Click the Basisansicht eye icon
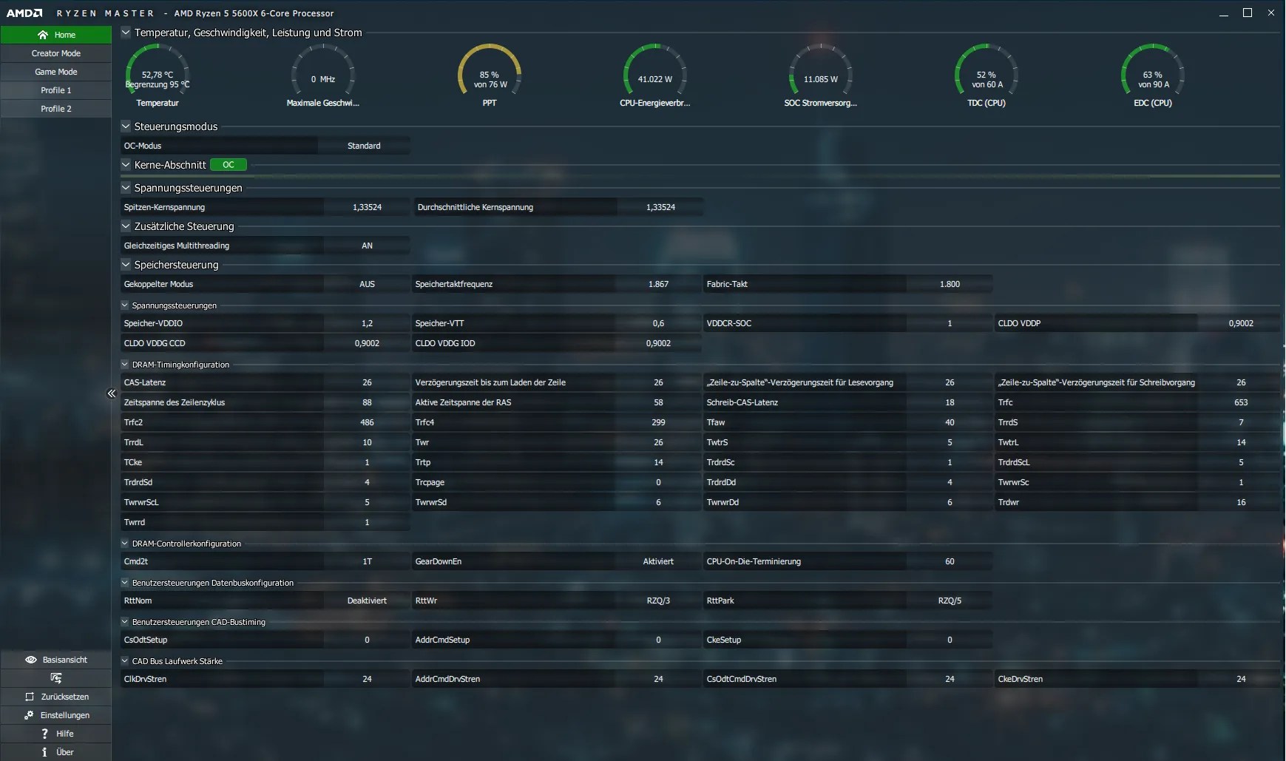 pyautogui.click(x=30, y=659)
